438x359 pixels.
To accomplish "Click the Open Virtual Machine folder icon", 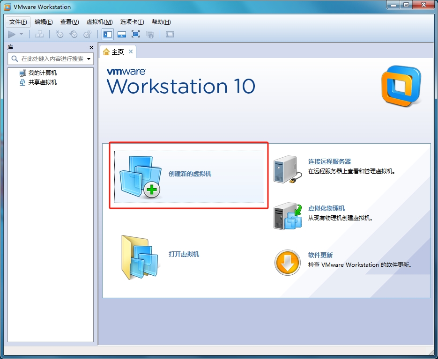I will coord(140,256).
